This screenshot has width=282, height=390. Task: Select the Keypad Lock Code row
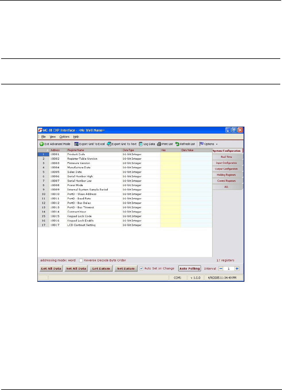click(x=125, y=216)
